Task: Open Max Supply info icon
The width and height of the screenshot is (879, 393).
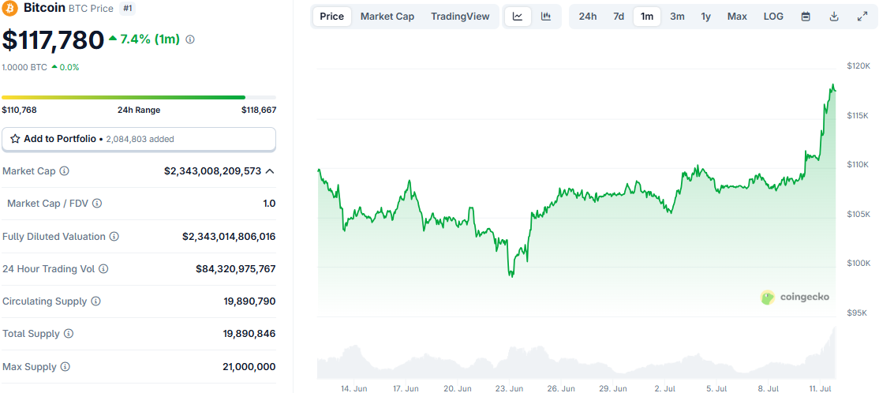Action: (65, 367)
